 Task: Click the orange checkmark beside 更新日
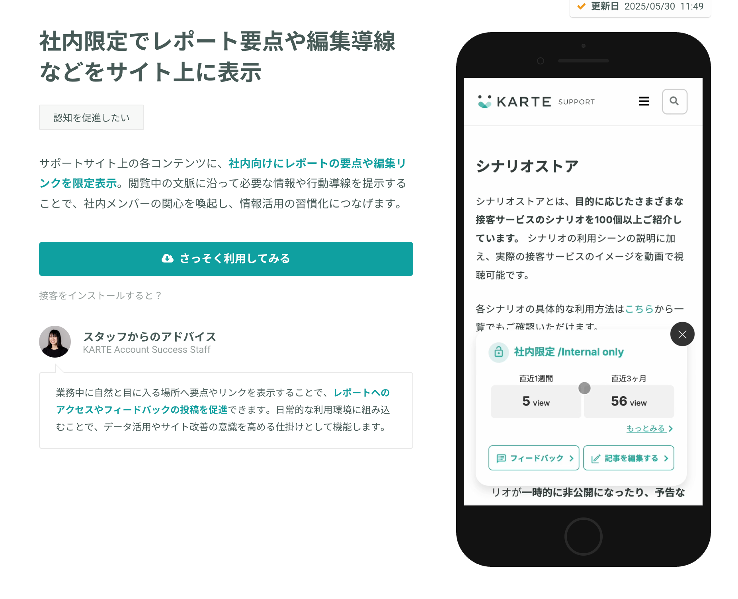tap(581, 6)
